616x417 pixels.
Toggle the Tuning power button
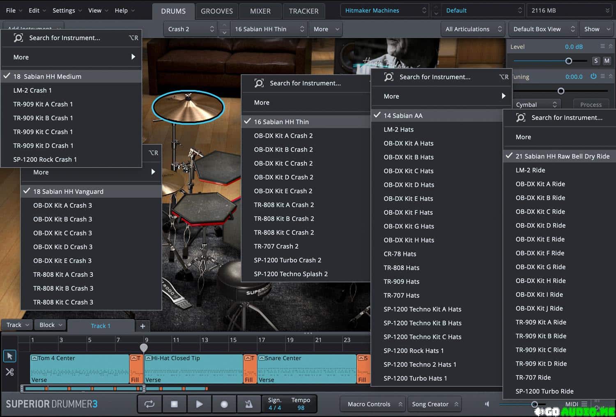click(593, 76)
